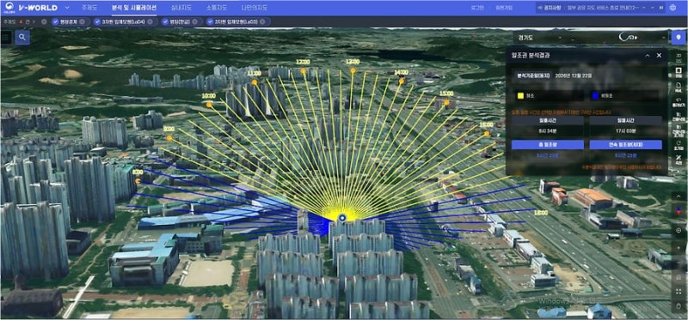Close the 일조권 분석결과 panel

659,55
